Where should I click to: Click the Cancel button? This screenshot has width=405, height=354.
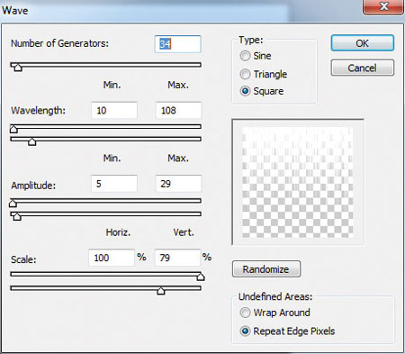363,68
